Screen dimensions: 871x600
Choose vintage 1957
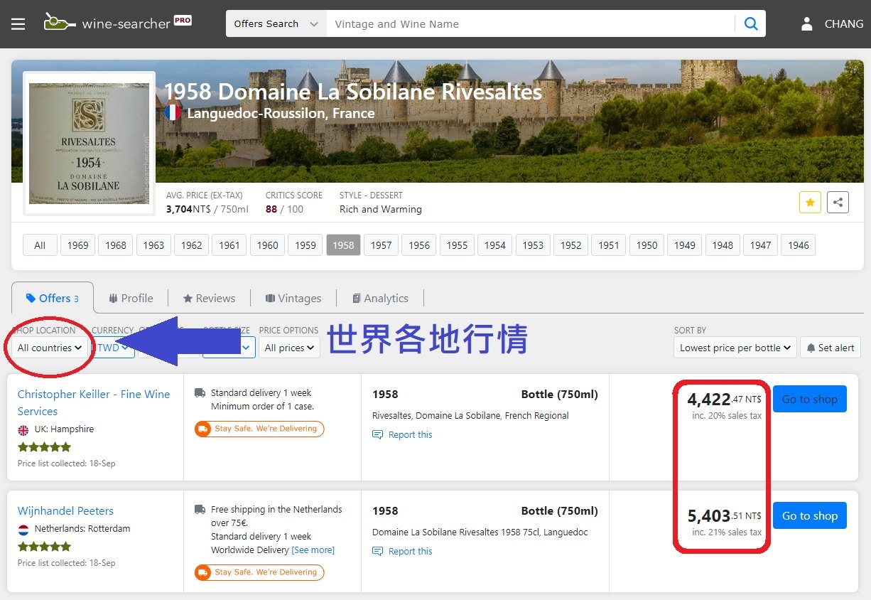(x=382, y=245)
